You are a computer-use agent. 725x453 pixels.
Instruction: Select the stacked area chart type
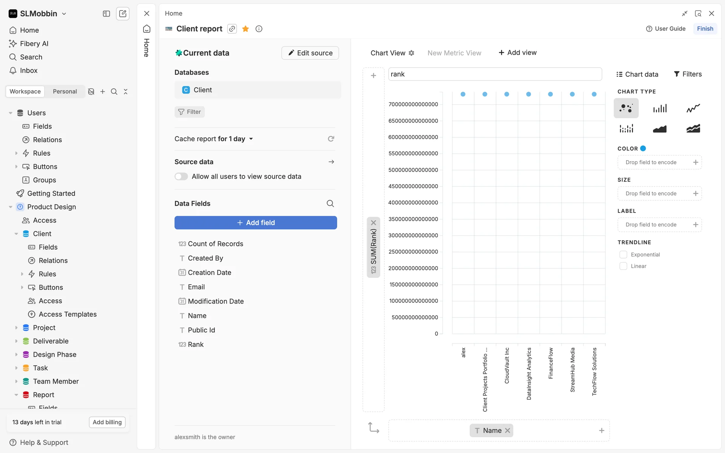pos(693,129)
